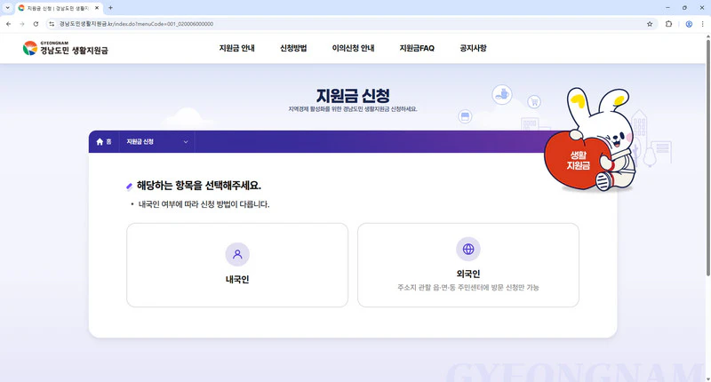Click the person icon above 내국인

[237, 254]
